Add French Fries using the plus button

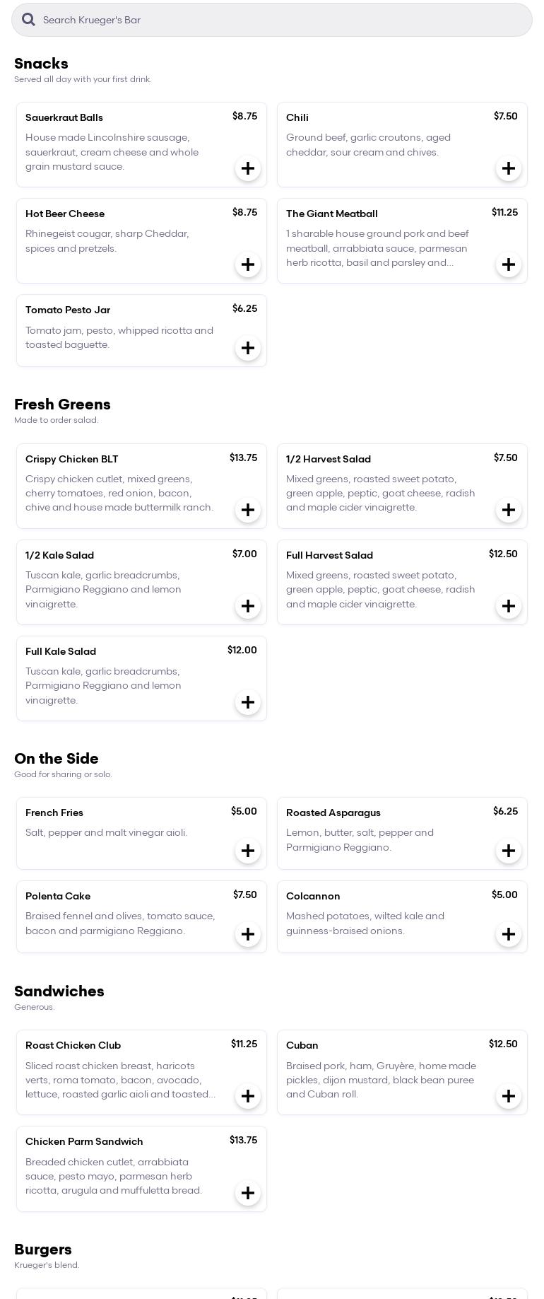click(248, 851)
